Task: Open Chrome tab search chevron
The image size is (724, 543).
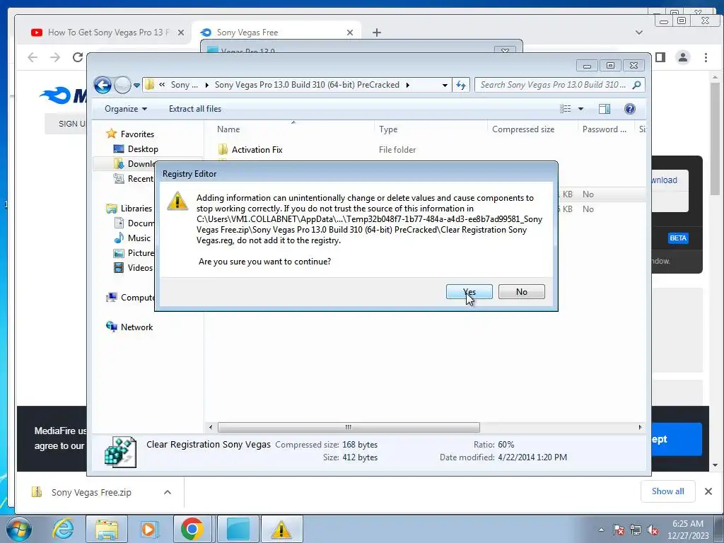Action: [639, 33]
